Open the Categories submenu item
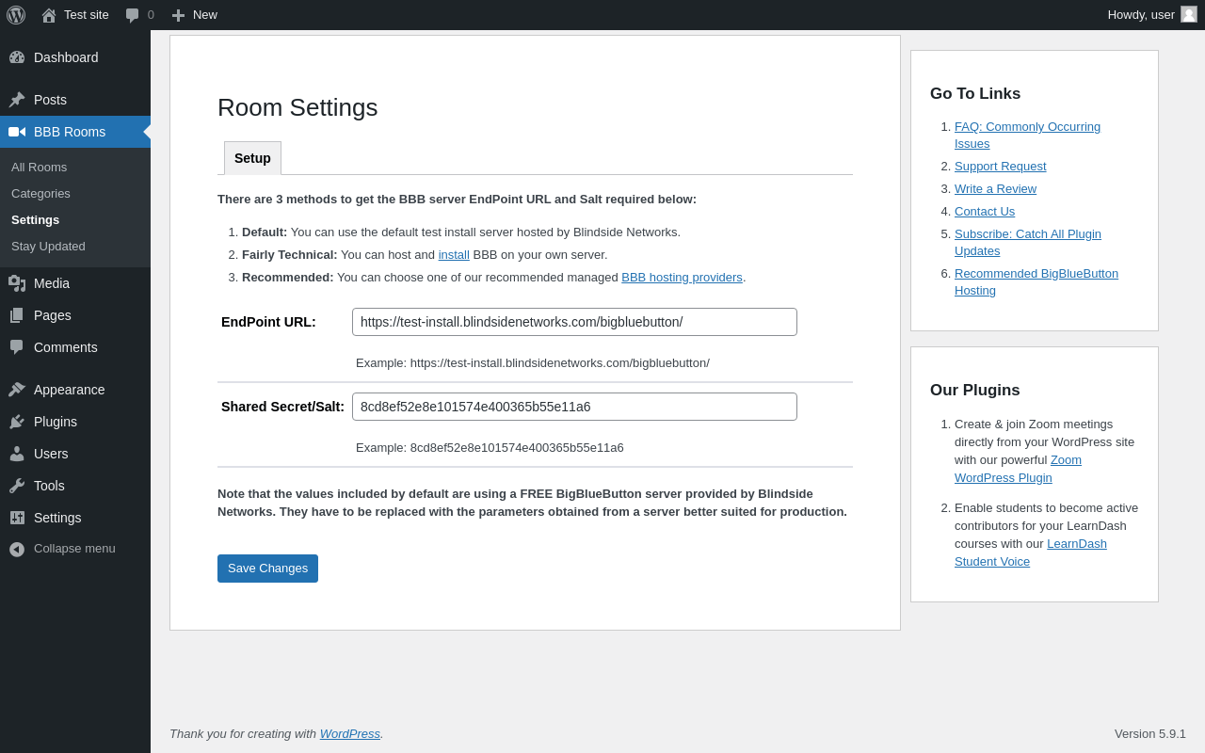The width and height of the screenshot is (1205, 753). tap(40, 194)
